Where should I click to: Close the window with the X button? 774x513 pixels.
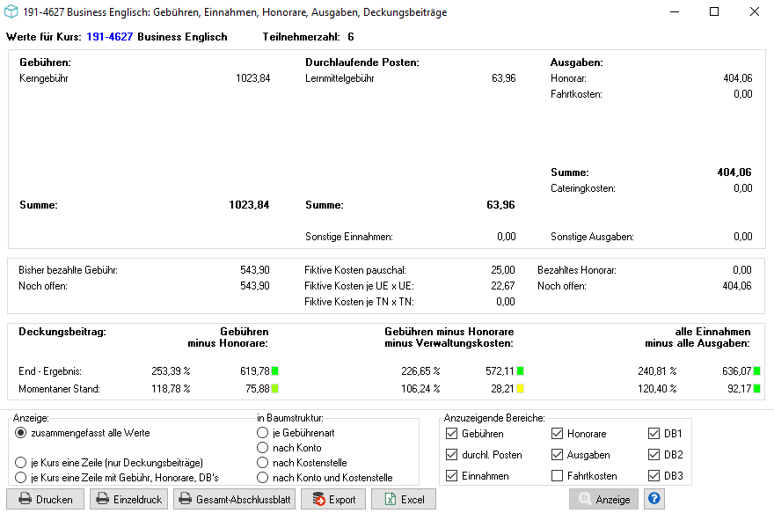pos(755,11)
